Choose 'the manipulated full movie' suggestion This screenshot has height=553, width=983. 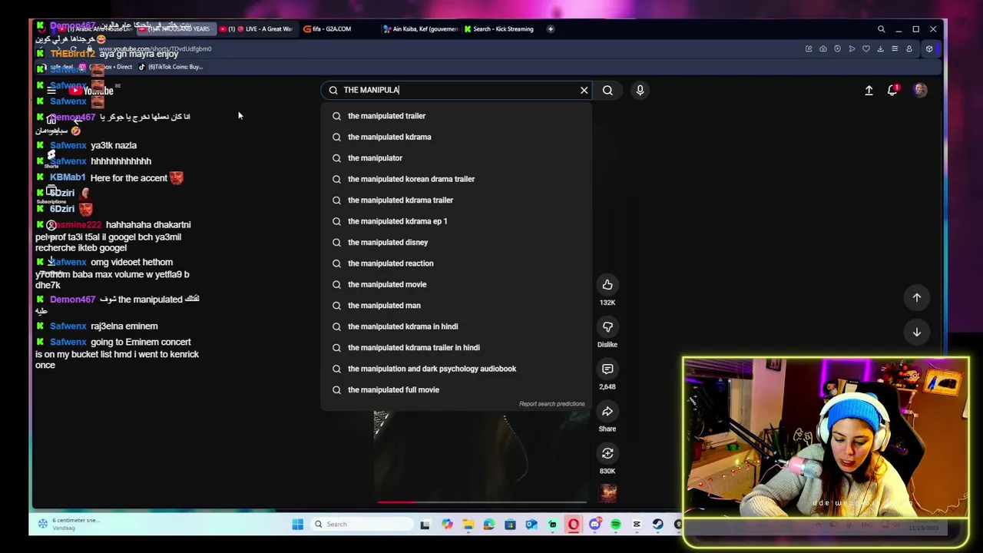(457, 390)
